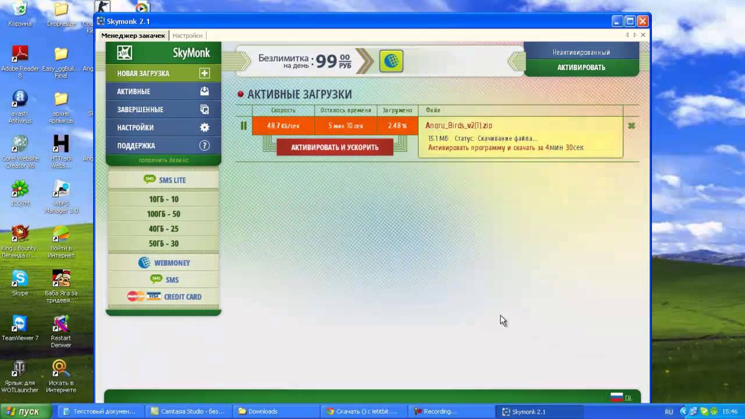
Task: Click the WebMoney globe icon in banner
Action: coord(391,61)
